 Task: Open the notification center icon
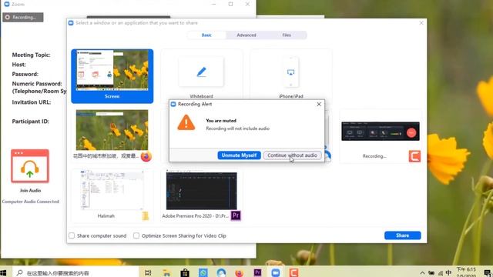tap(488, 273)
